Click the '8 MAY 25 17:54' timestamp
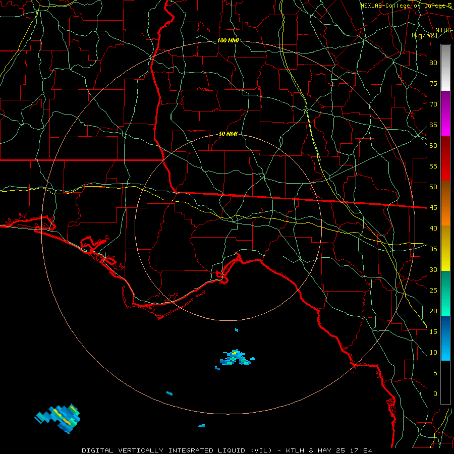Viewport: 454px width, 454px height. pos(342,450)
